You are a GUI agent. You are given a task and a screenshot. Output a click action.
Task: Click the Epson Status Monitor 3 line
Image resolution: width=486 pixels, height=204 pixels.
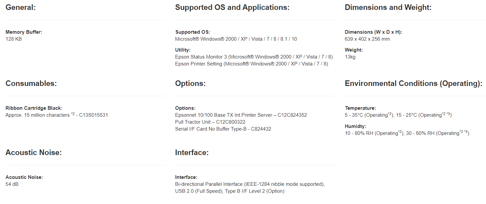[254, 57]
